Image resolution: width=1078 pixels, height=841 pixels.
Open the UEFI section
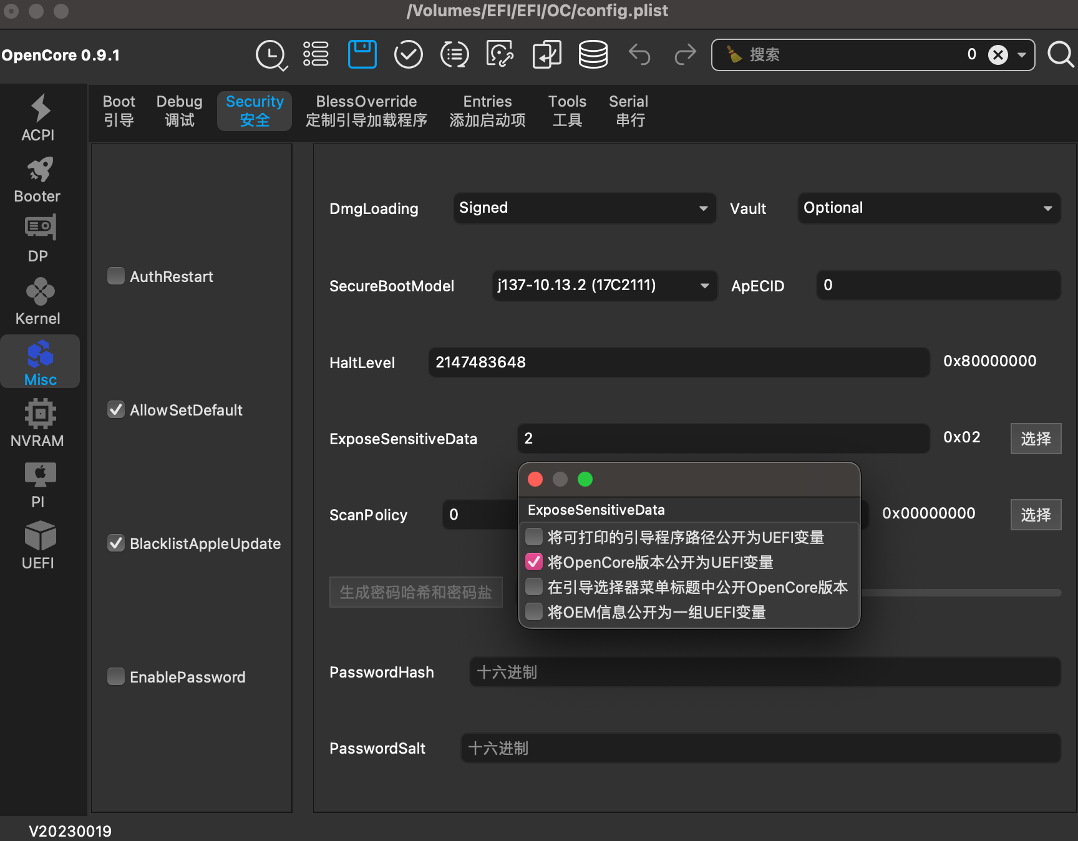(38, 546)
